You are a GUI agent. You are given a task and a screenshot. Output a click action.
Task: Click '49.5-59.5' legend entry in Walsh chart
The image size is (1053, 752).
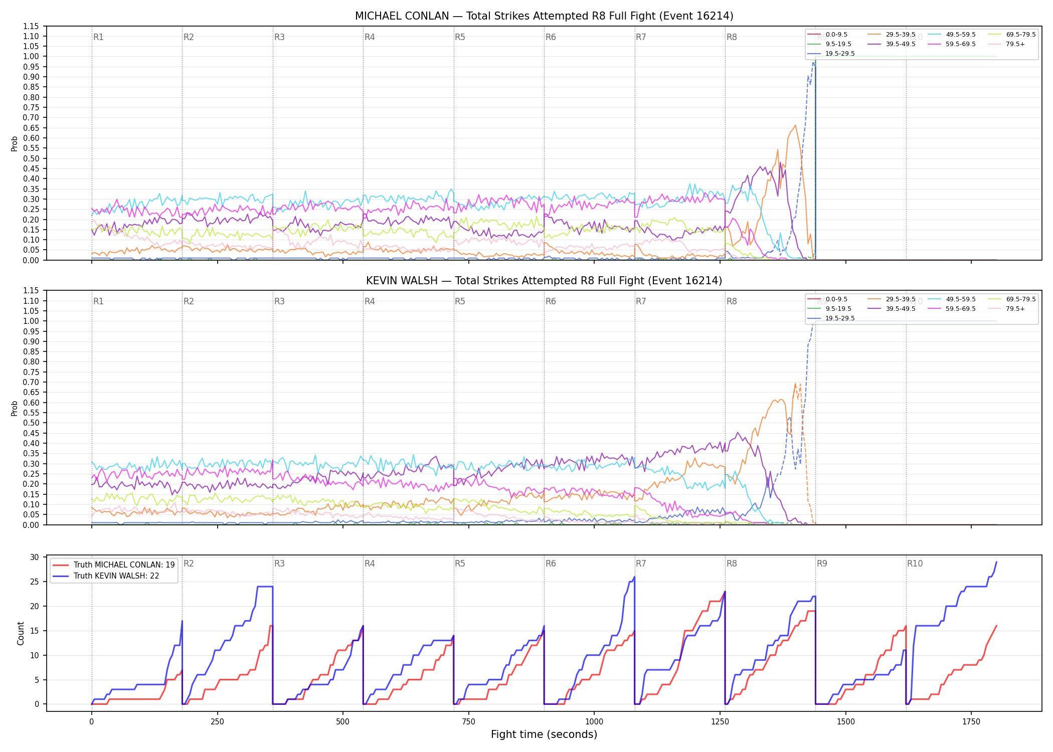(x=951, y=299)
